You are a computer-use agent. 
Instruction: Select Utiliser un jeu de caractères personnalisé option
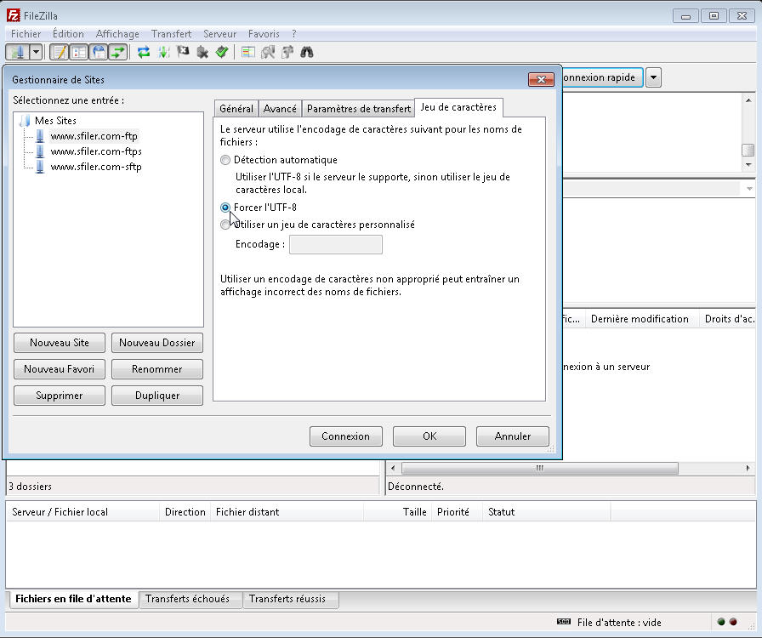[225, 225]
